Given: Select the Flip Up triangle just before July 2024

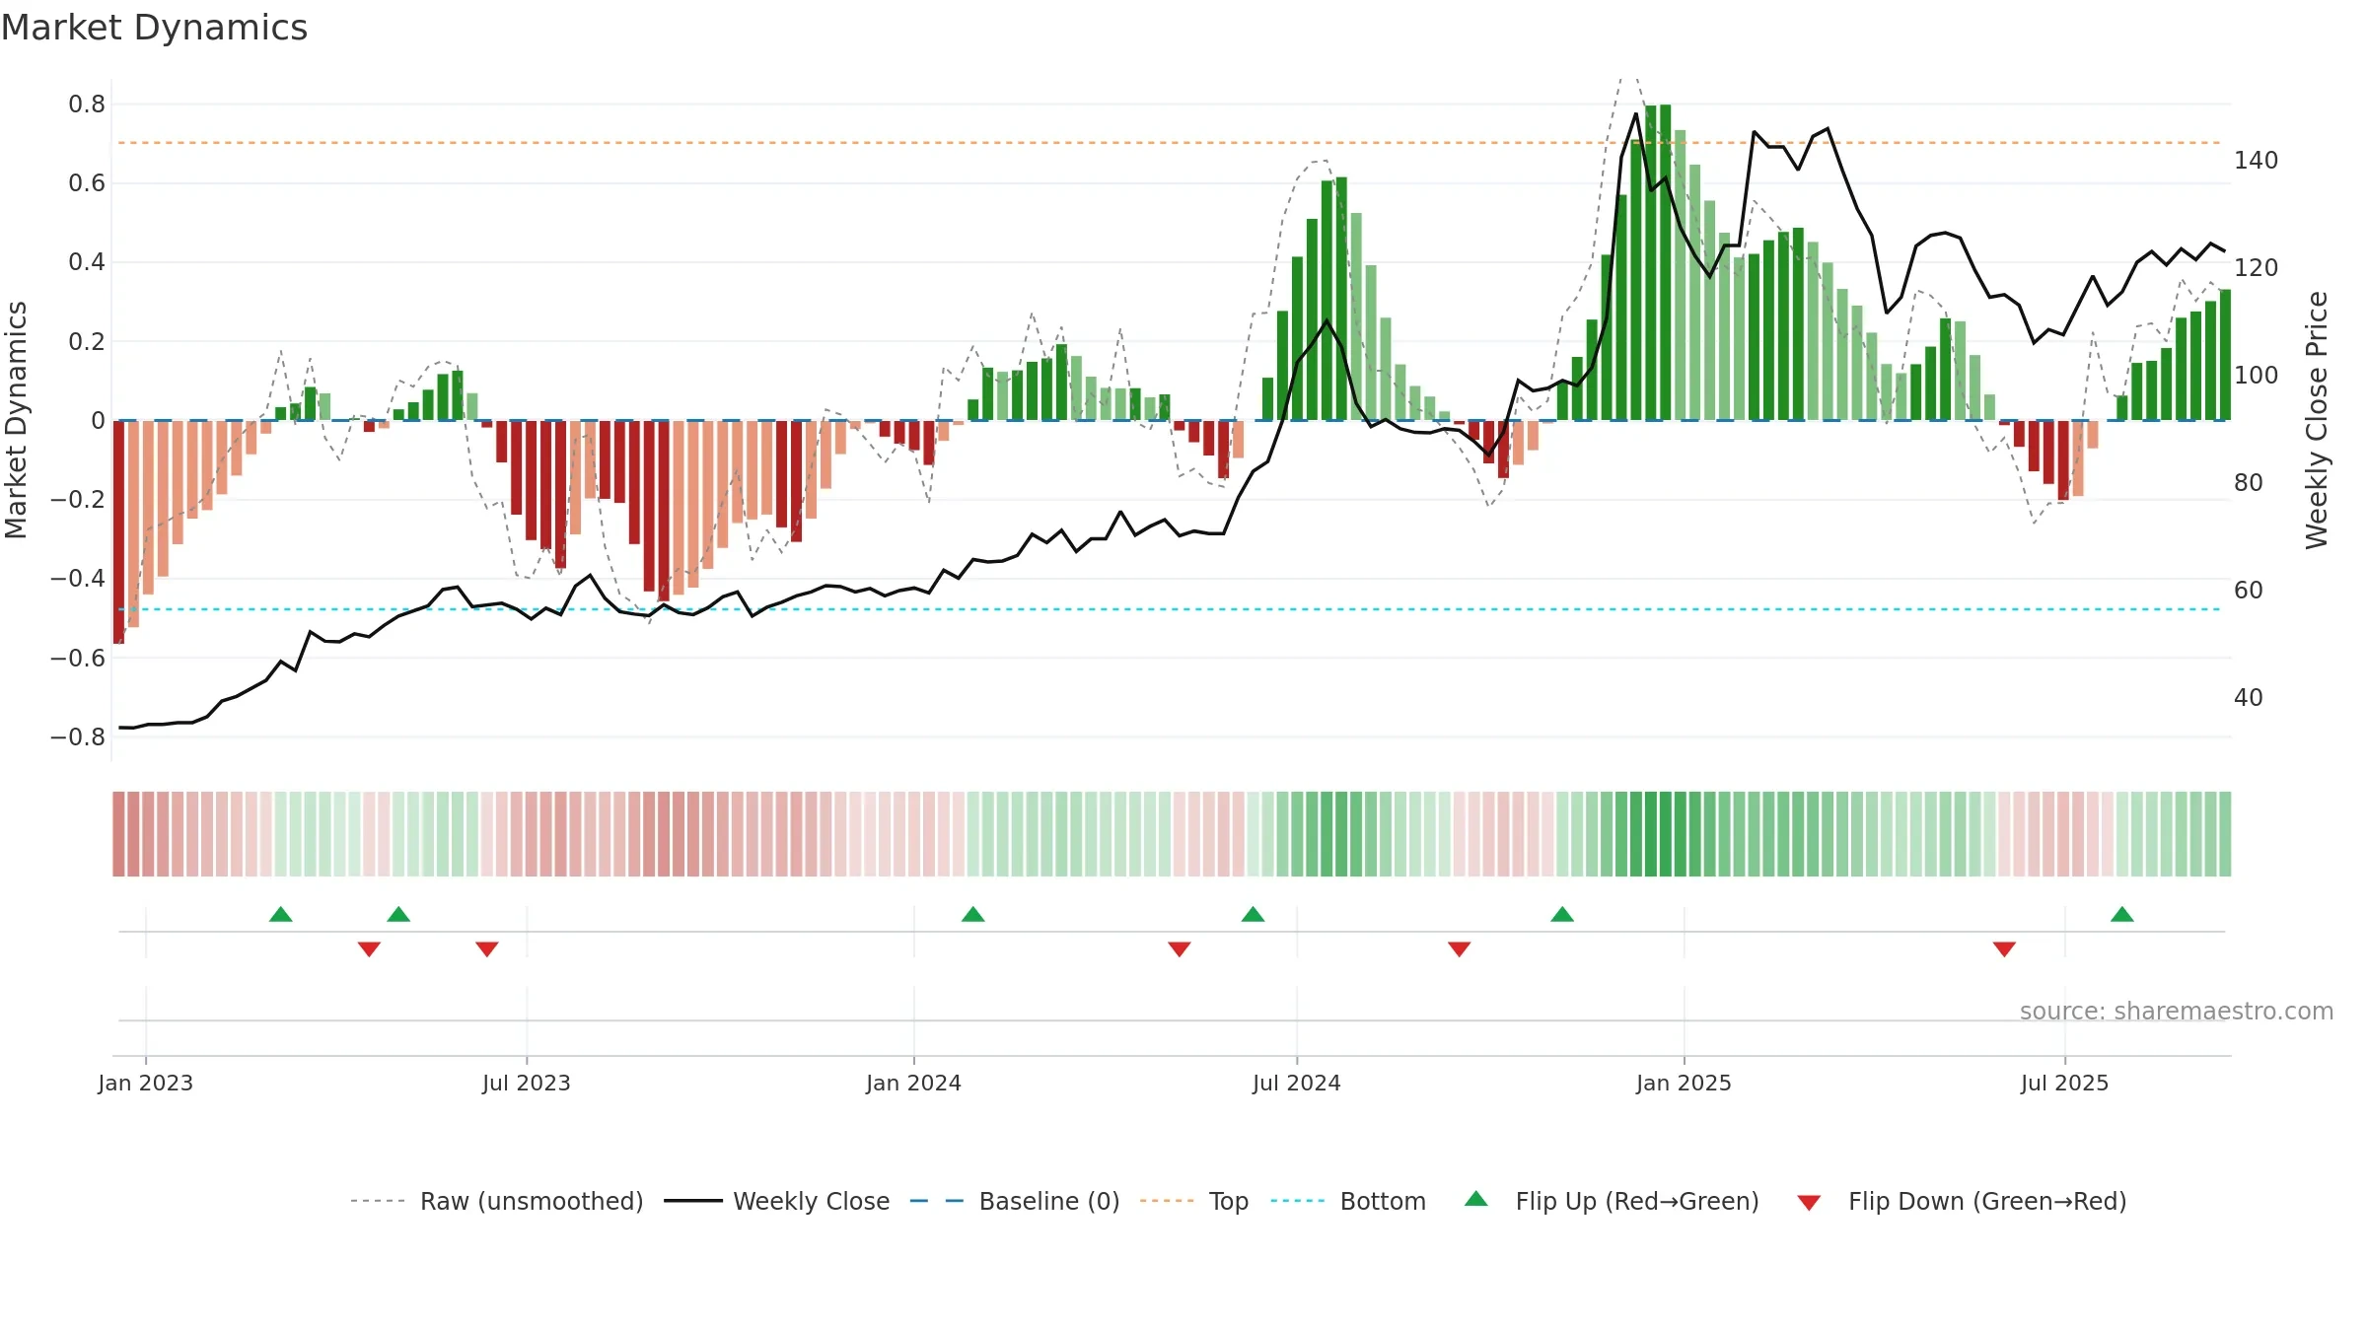Looking at the screenshot, I should [1254, 914].
